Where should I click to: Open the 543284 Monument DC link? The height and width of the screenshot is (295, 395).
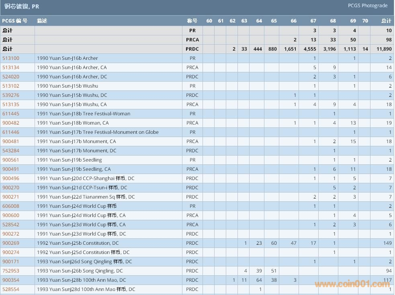[11, 151]
